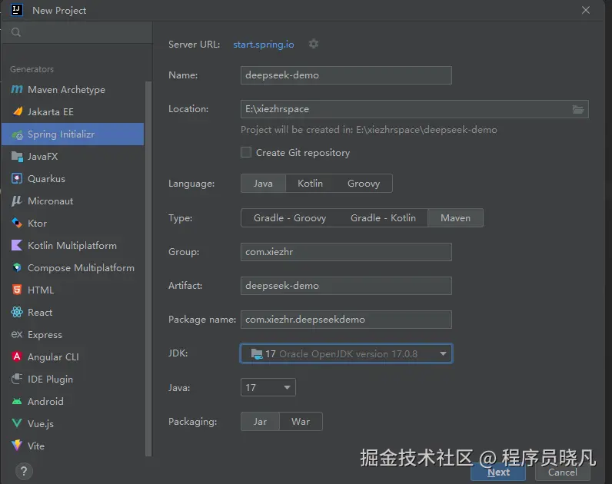
Task: Choose Gradle - Kotlin build type
Action: [383, 217]
